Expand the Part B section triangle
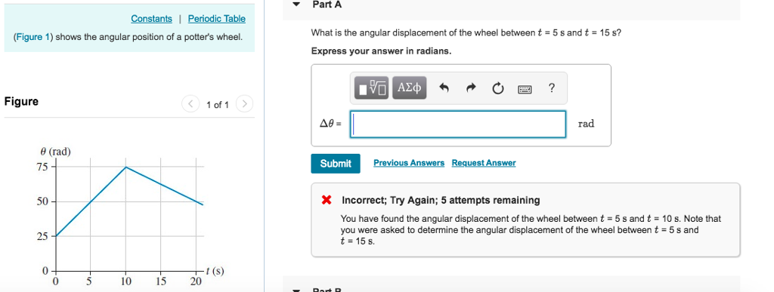 (x=296, y=290)
